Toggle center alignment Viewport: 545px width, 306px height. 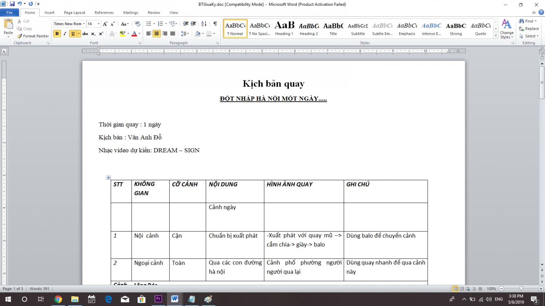pos(157,34)
